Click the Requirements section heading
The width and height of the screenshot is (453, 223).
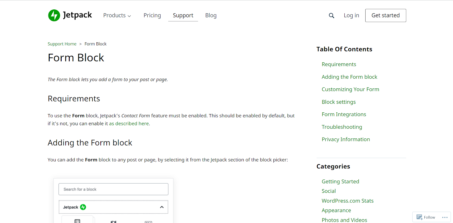click(x=74, y=99)
